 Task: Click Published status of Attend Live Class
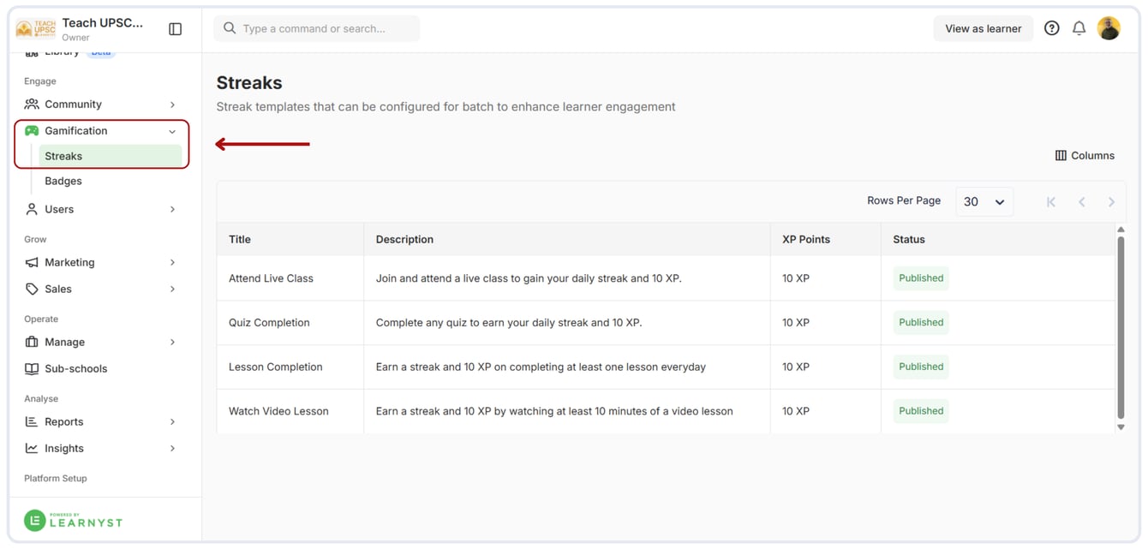pos(921,278)
